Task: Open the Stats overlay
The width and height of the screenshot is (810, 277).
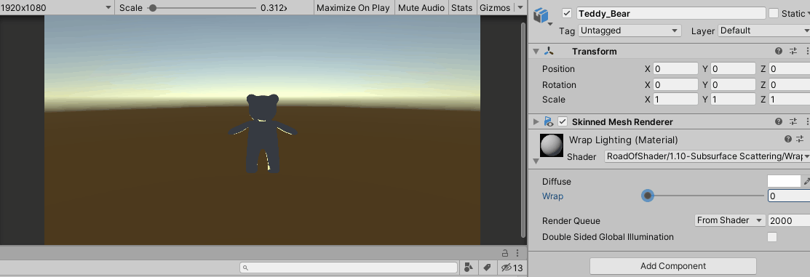Action: tap(461, 8)
